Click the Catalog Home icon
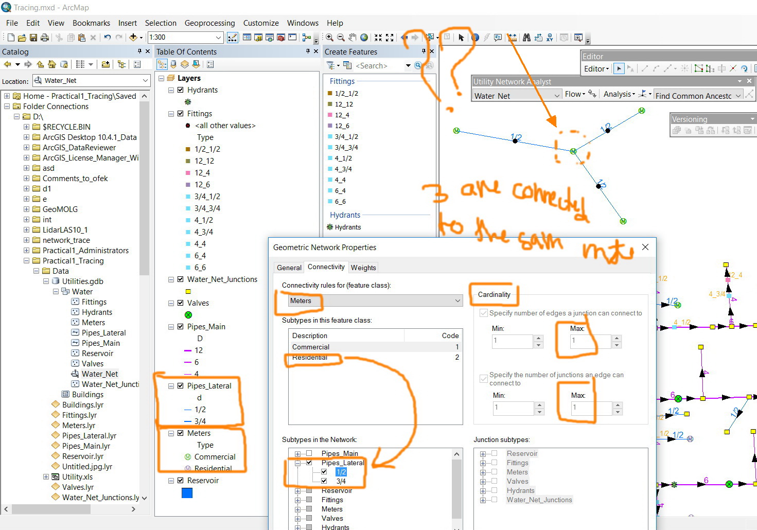Image resolution: width=757 pixels, height=530 pixels. [52, 64]
